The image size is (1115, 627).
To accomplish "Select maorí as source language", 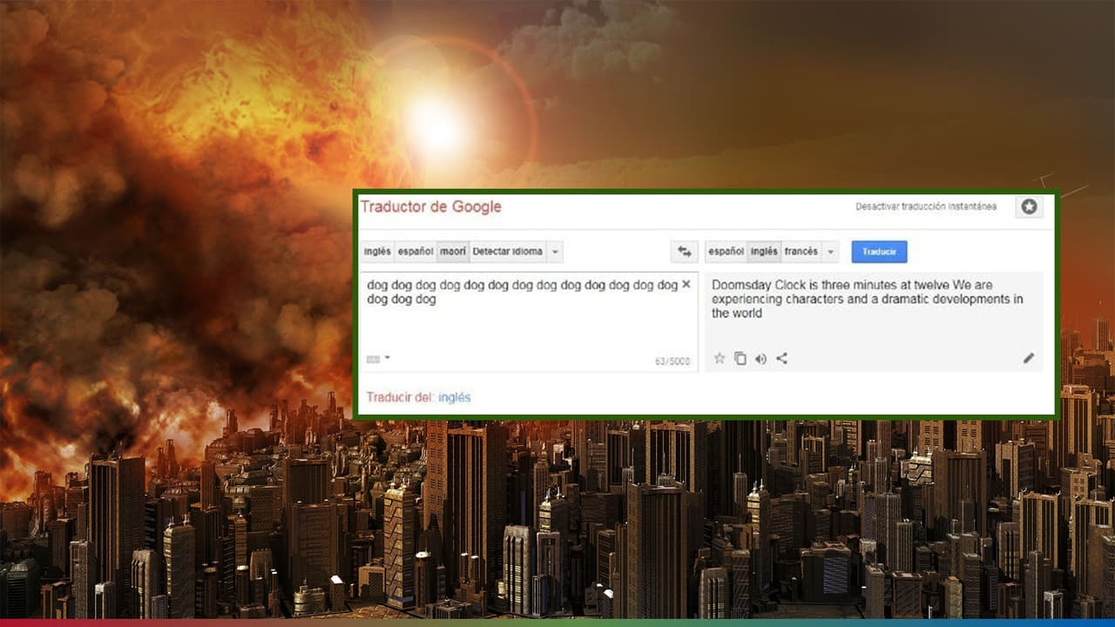I will tap(452, 252).
